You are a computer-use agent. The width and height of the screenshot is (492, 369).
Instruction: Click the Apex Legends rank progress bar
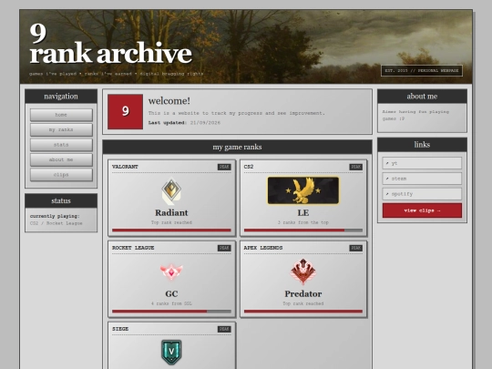point(303,312)
